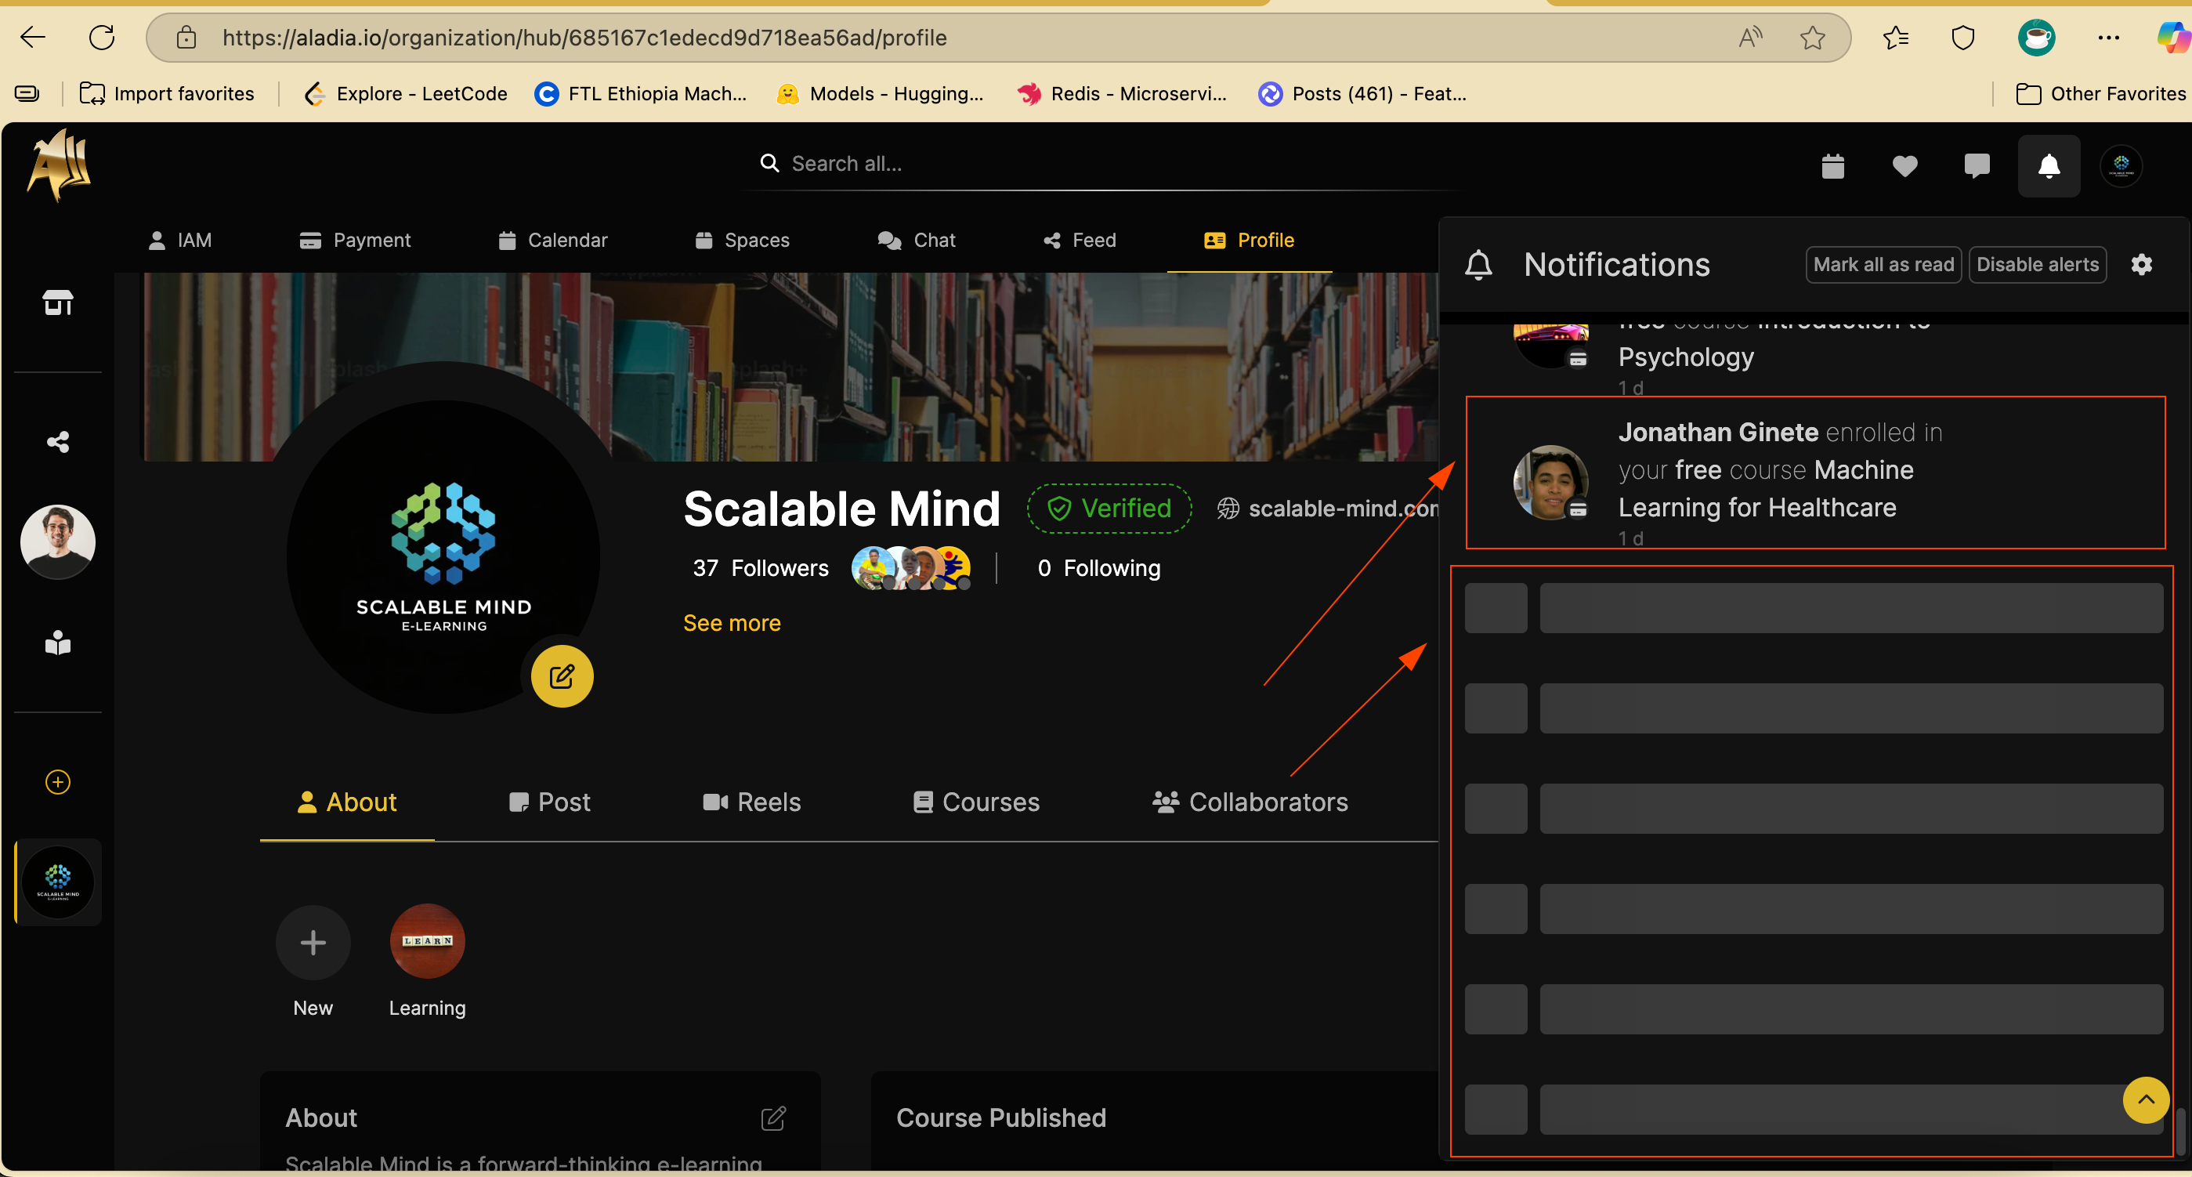Open the user avatar in left sidebar
This screenshot has width=2192, height=1177.
click(x=58, y=542)
